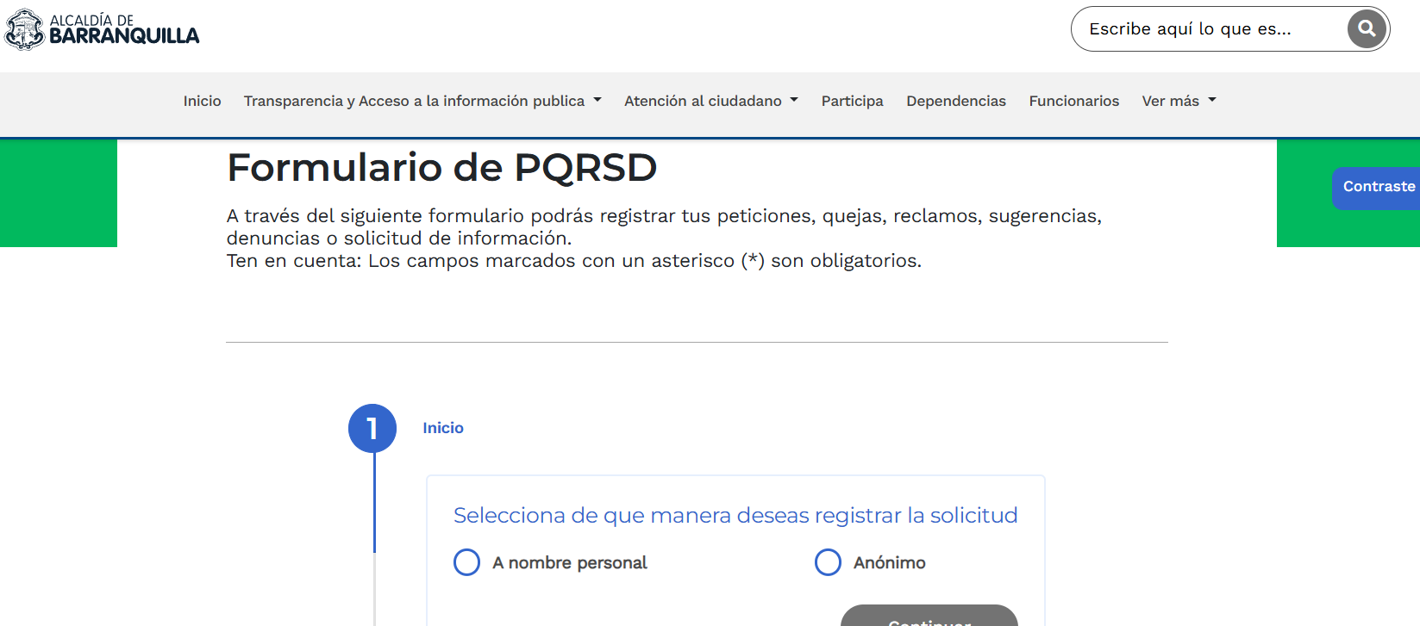
Task: Select the Anónimo radio option
Action: 828,562
